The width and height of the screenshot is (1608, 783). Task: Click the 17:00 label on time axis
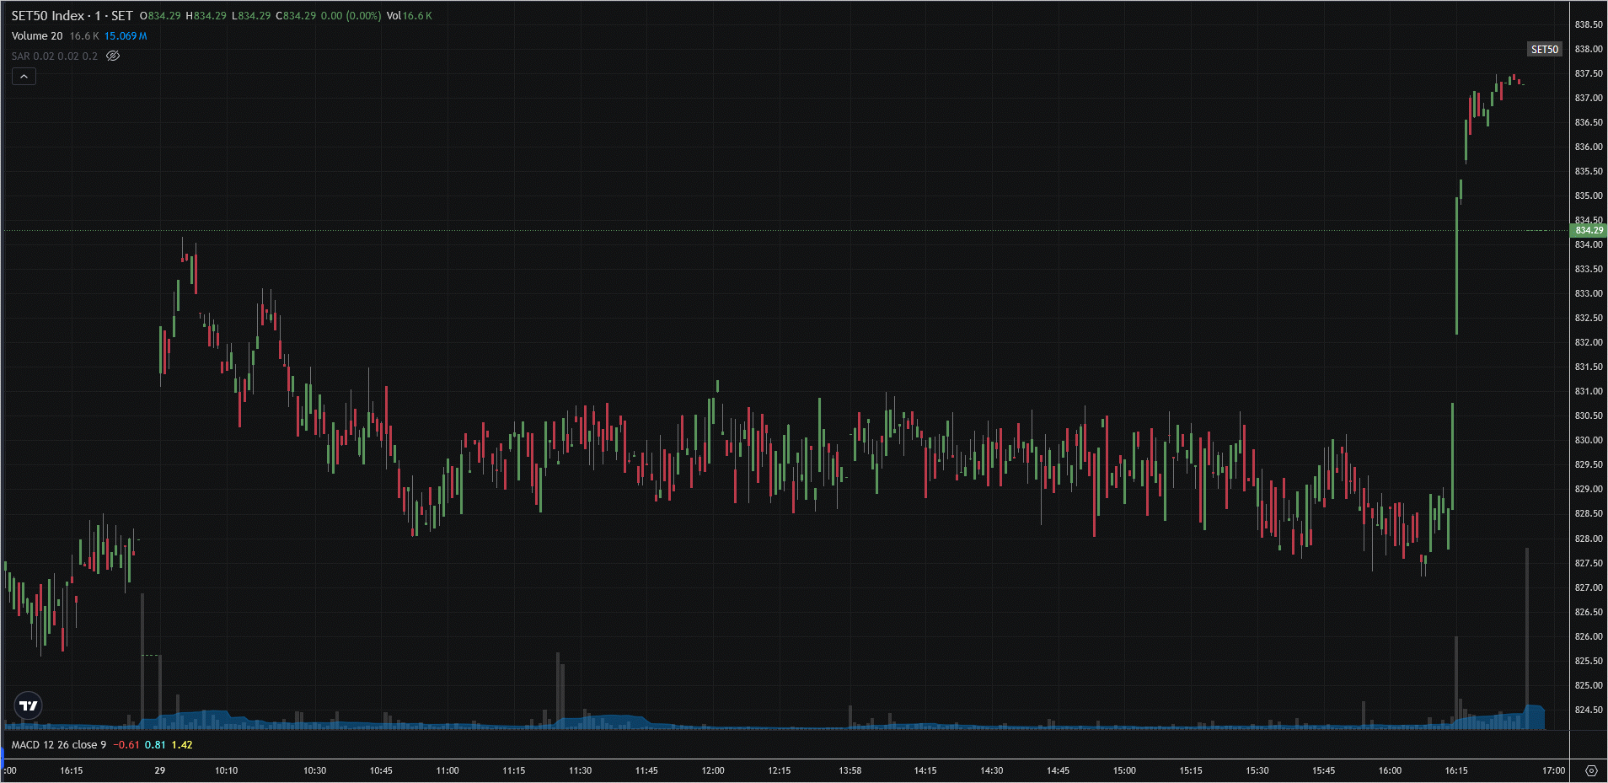click(1553, 770)
